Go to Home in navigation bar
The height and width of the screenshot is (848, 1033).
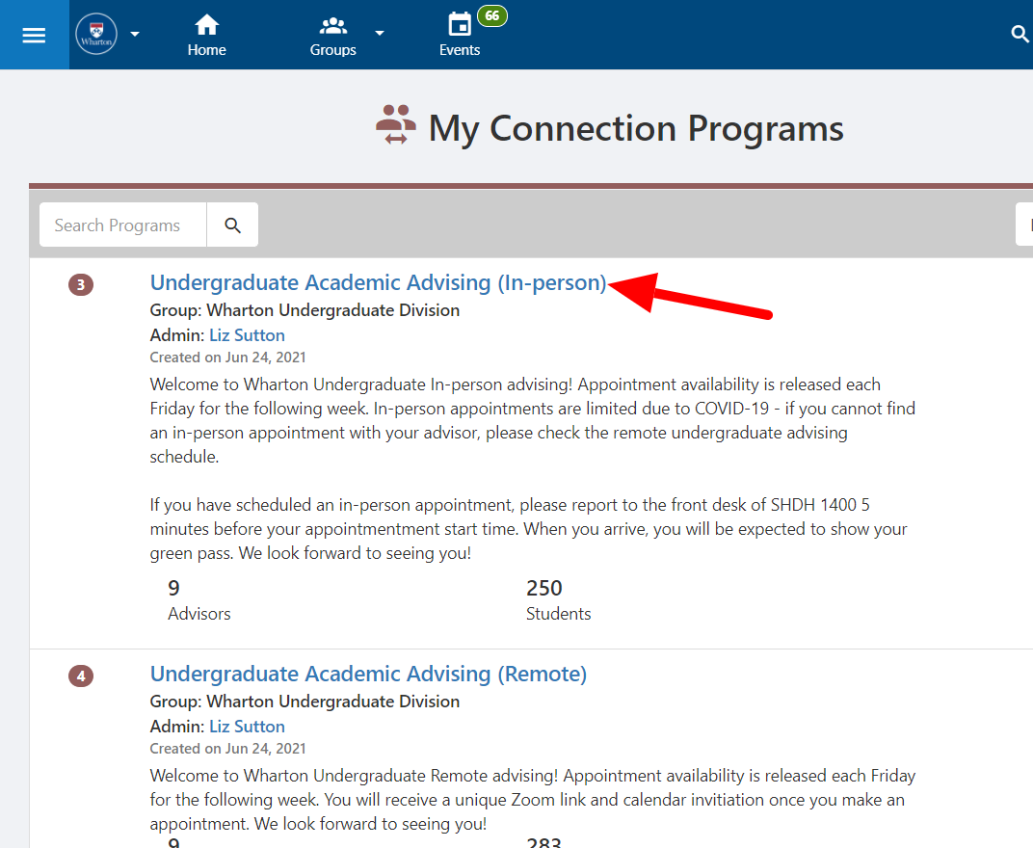tap(206, 35)
